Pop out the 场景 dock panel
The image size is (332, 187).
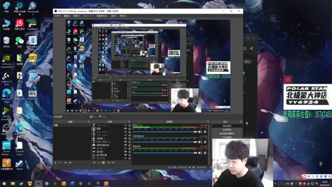pyautogui.click(x=89, y=122)
